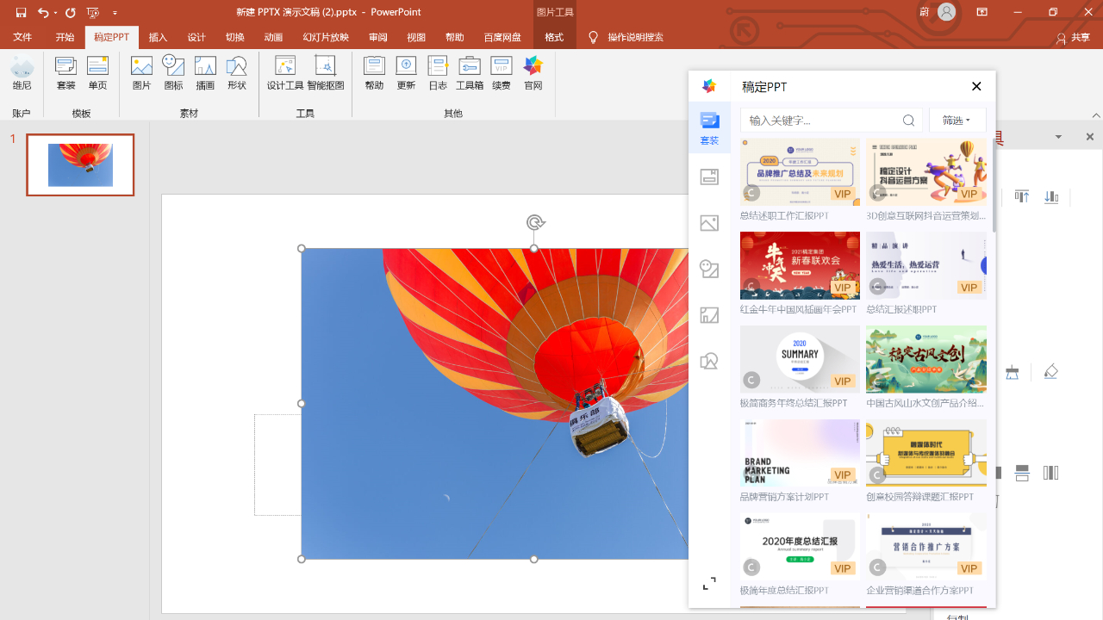Click the 官网 official website icon
Viewport: 1103px width, 620px height.
coord(533,72)
